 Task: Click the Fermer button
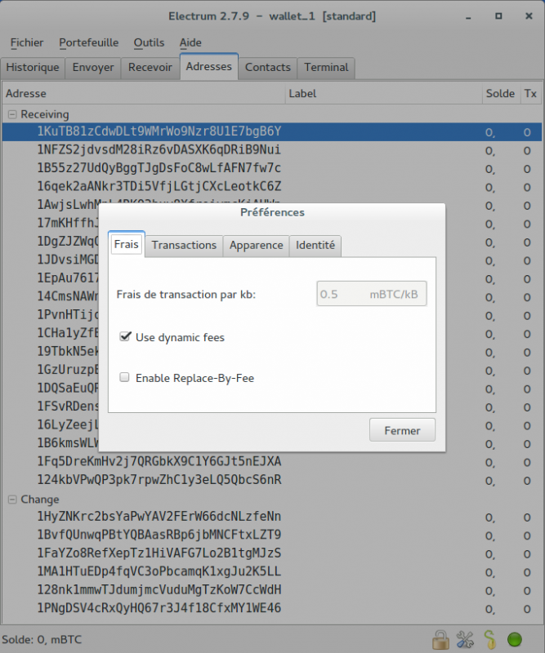tap(402, 430)
